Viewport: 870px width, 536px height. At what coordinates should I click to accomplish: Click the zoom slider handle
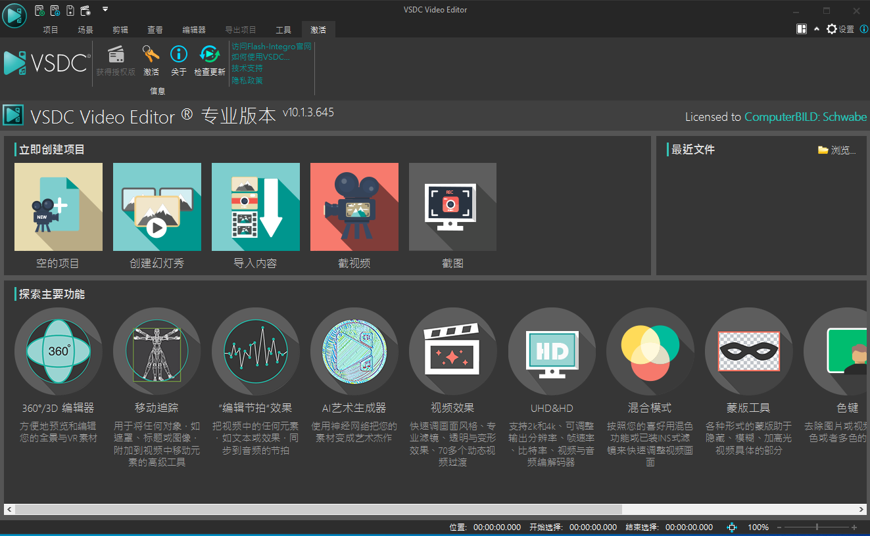pos(817,527)
